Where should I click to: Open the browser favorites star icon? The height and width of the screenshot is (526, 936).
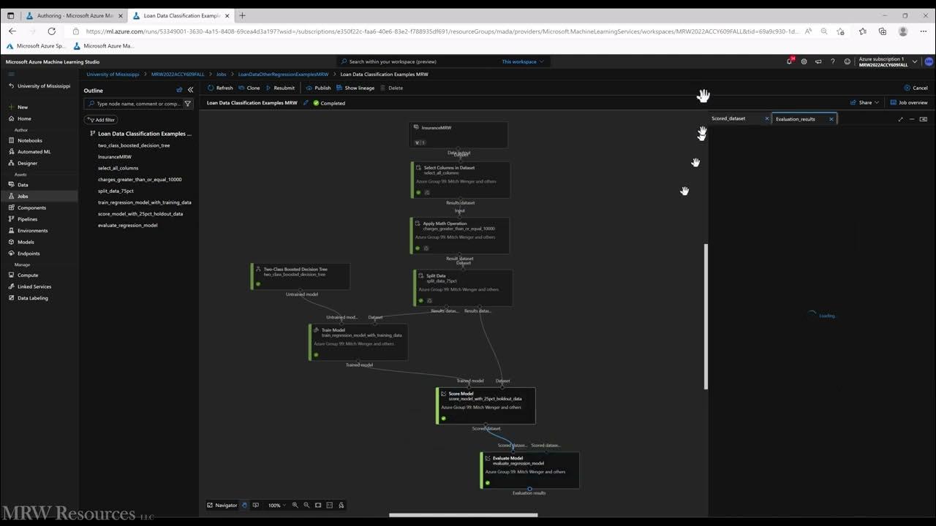pos(863,31)
